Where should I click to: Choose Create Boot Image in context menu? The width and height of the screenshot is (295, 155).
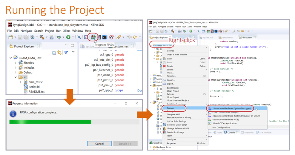pyautogui.click(x=176, y=132)
